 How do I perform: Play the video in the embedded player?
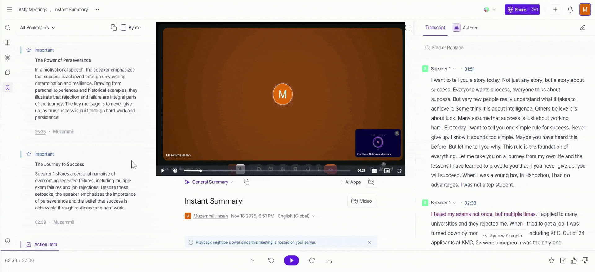pyautogui.click(x=163, y=170)
